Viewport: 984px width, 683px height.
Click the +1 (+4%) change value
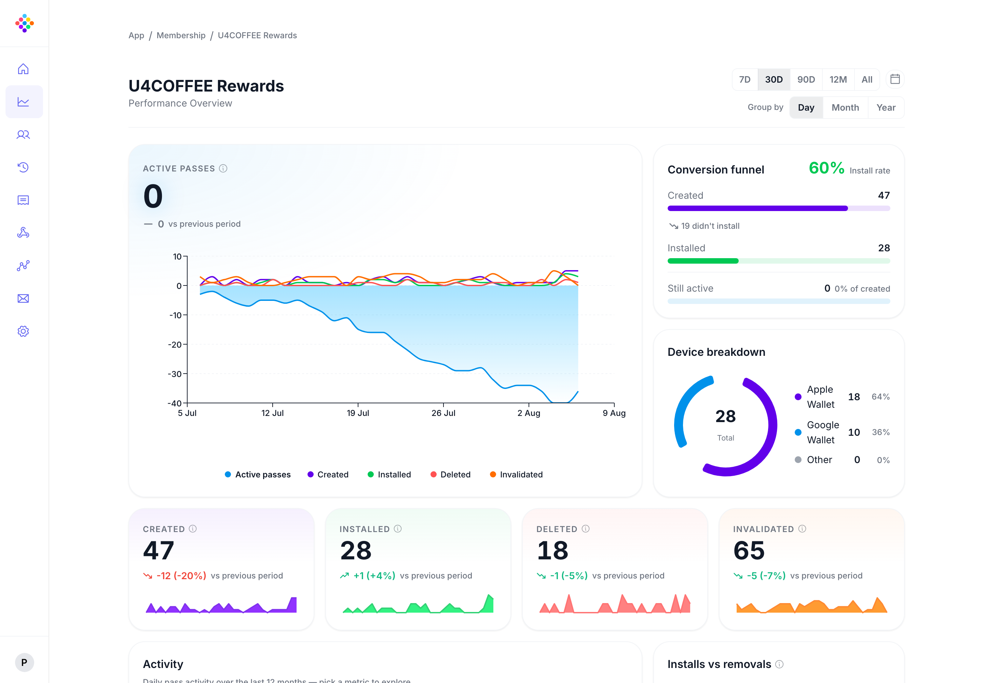pyautogui.click(x=374, y=575)
